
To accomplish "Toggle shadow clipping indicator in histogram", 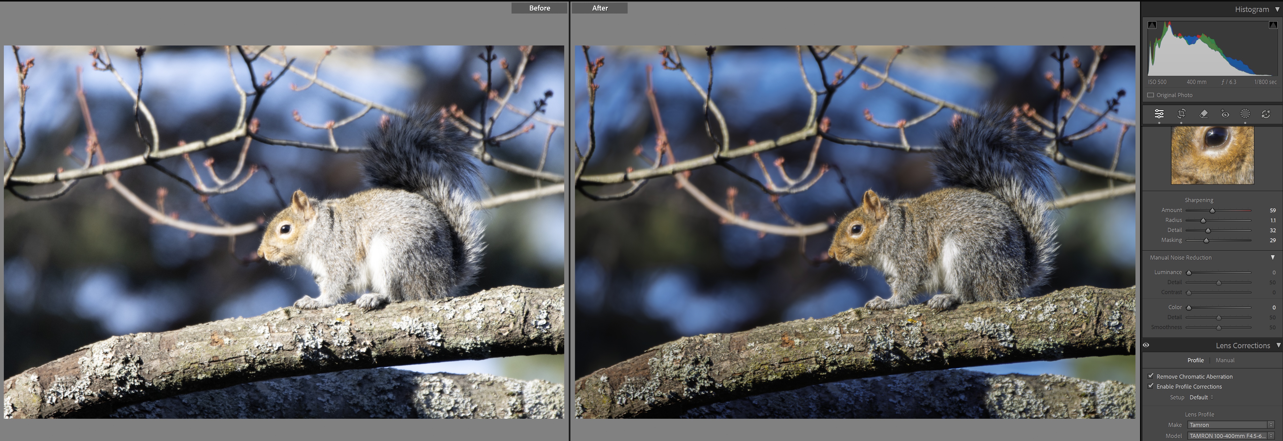I will tap(1152, 25).
